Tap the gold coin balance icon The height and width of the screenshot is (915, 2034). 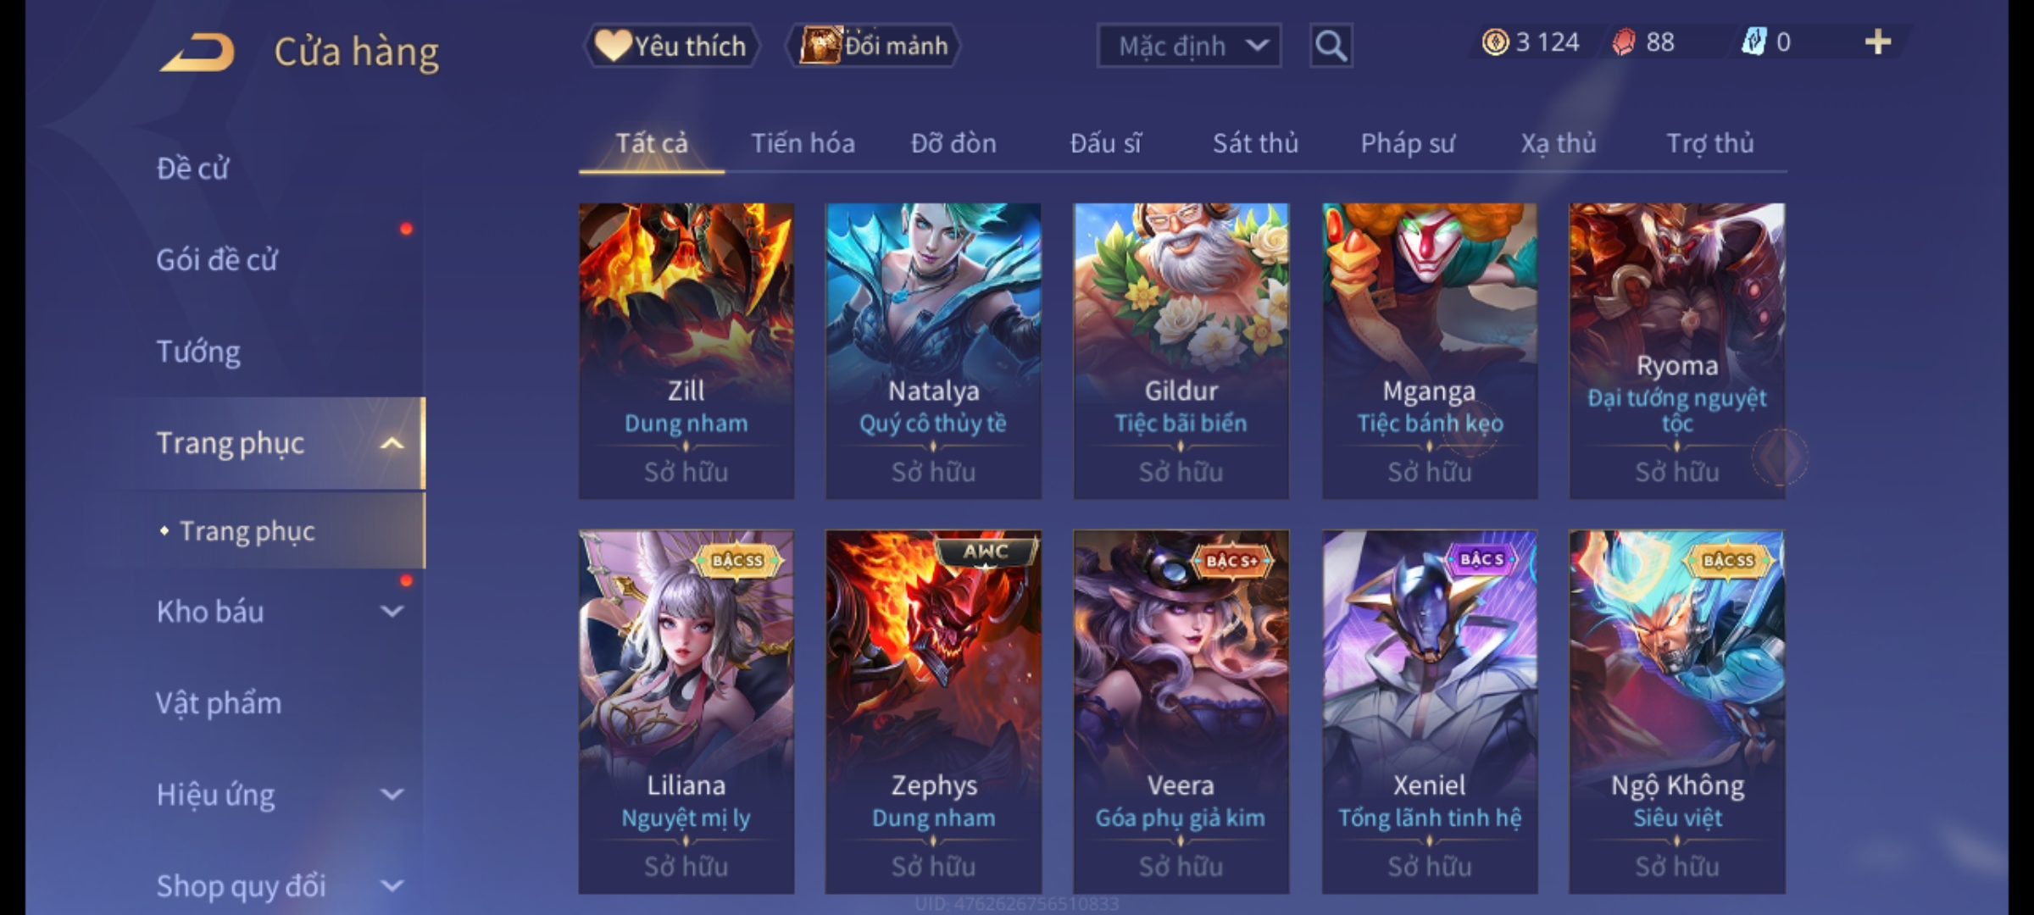(1495, 42)
